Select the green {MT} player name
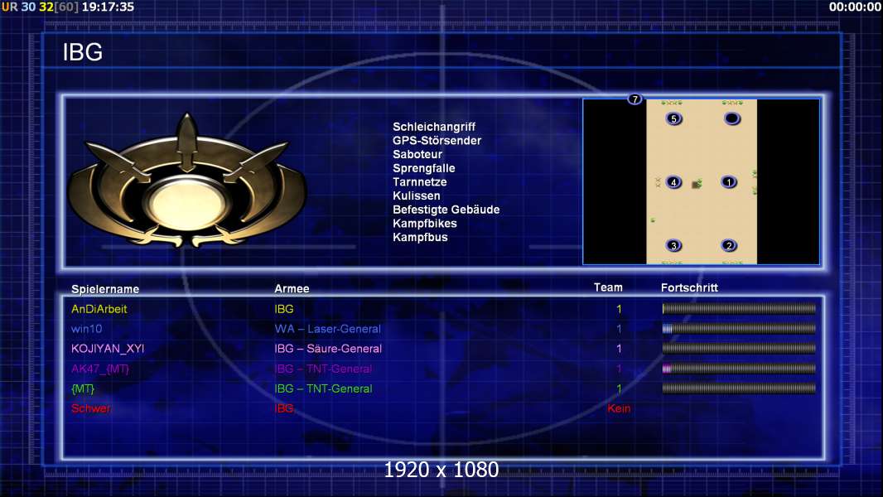883x497 pixels. (x=83, y=389)
